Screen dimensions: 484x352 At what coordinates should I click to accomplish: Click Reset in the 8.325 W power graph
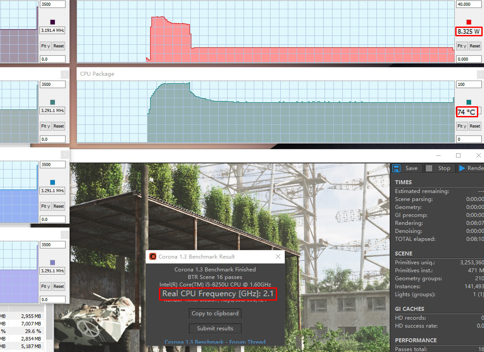click(475, 46)
